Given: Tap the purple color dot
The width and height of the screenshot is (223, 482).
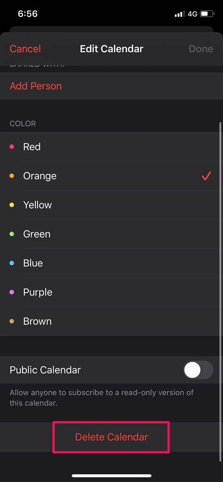Looking at the screenshot, I should tap(12, 292).
